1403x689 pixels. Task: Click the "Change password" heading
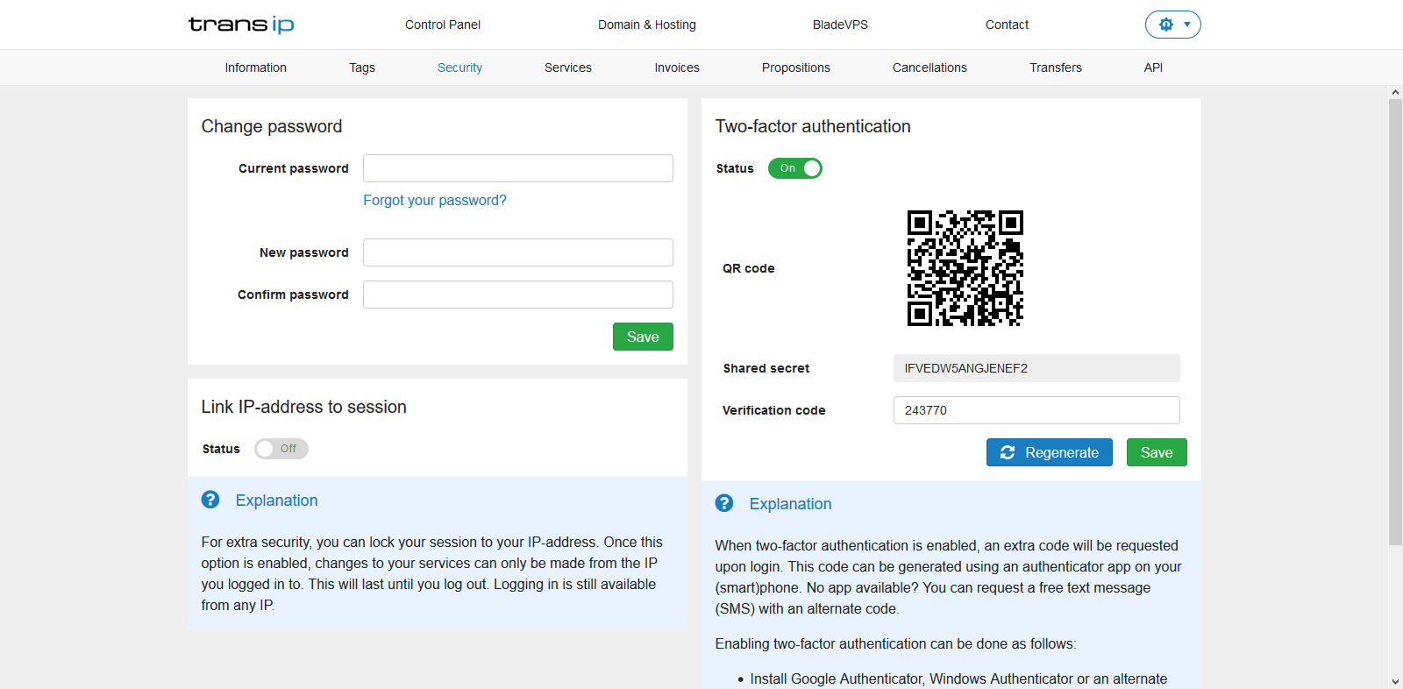tap(272, 126)
